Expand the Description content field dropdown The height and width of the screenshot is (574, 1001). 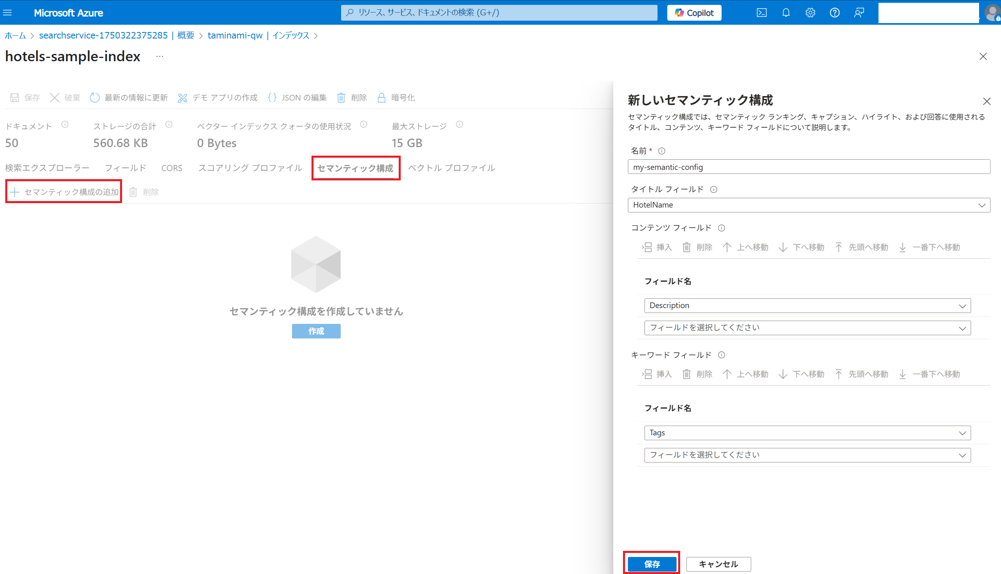[807, 306]
